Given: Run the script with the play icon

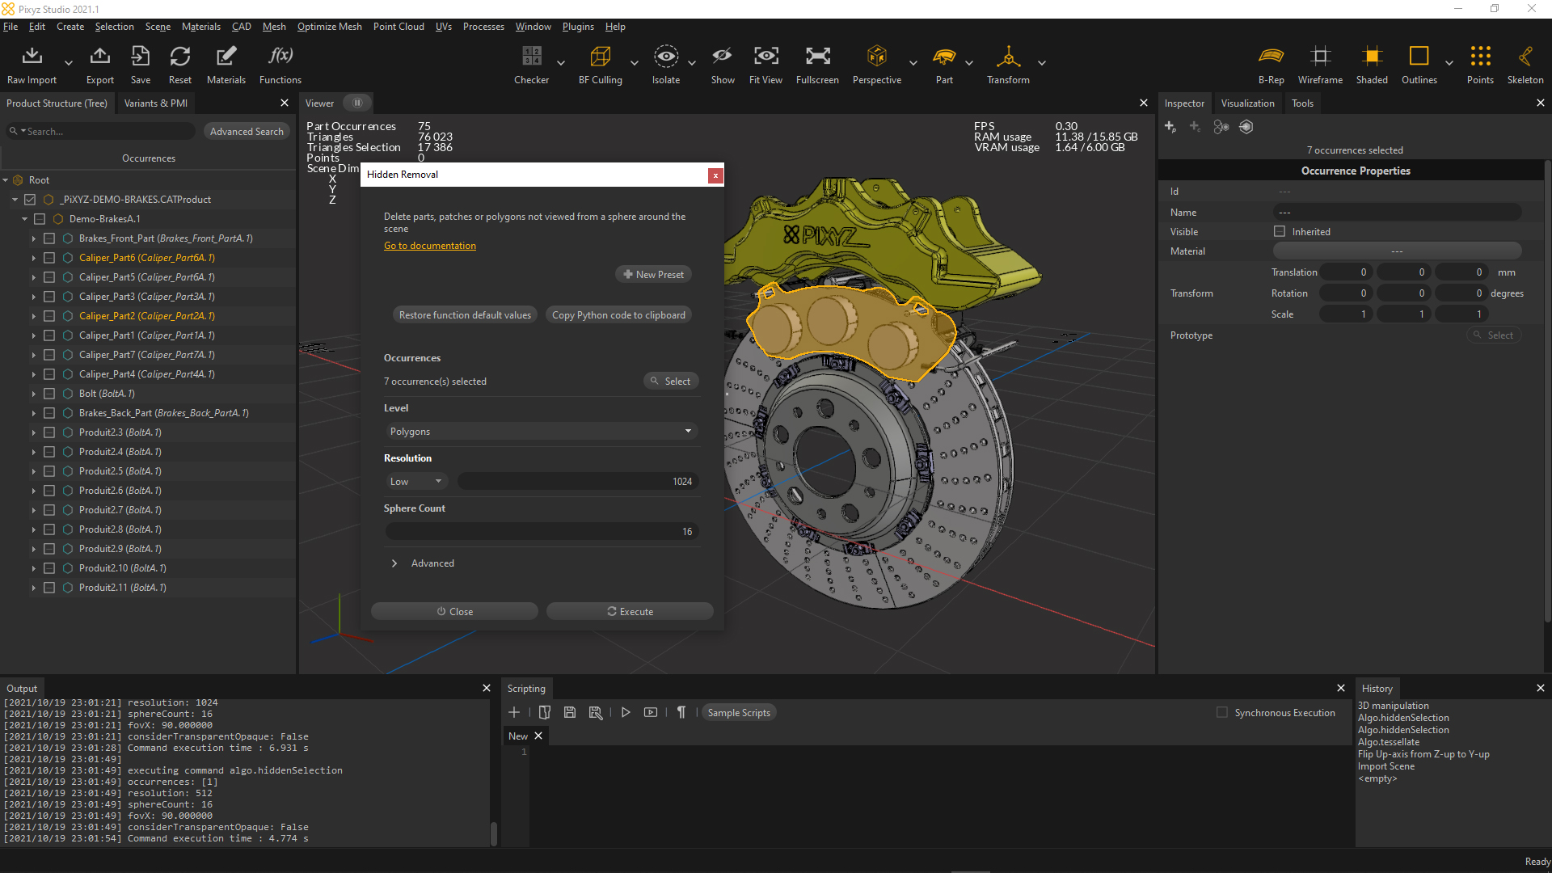Looking at the screenshot, I should coord(626,712).
